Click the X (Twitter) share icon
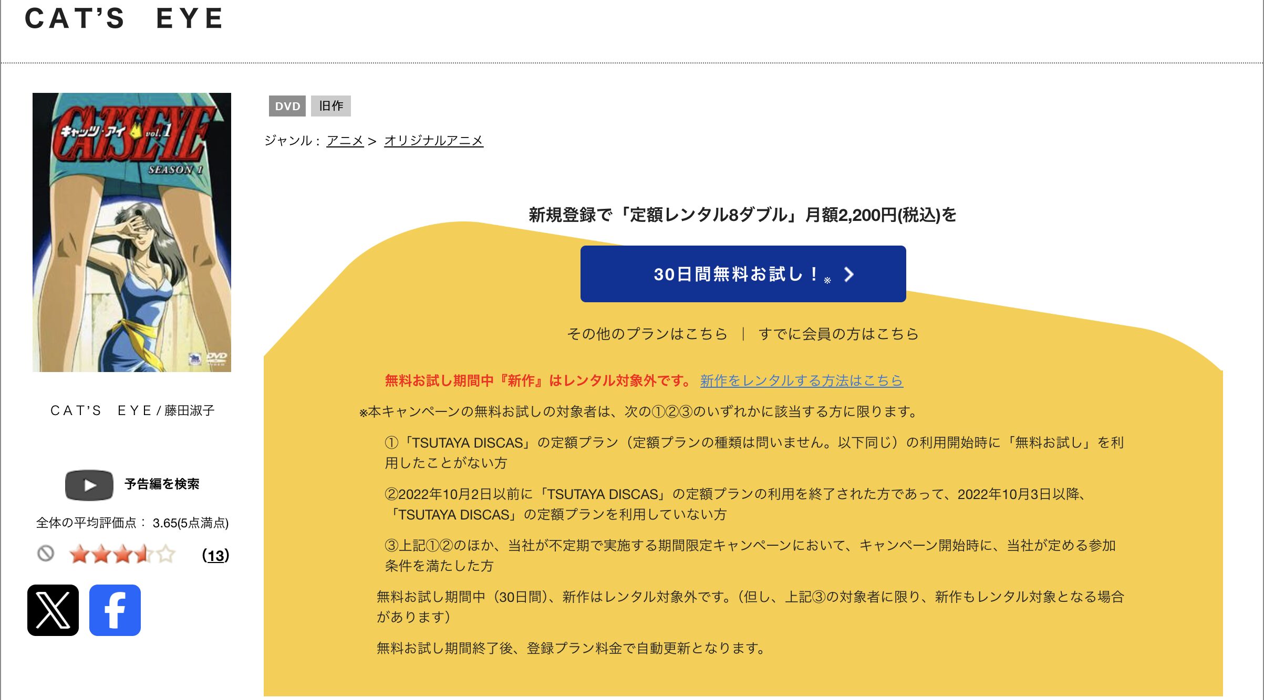The height and width of the screenshot is (700, 1264). [53, 610]
